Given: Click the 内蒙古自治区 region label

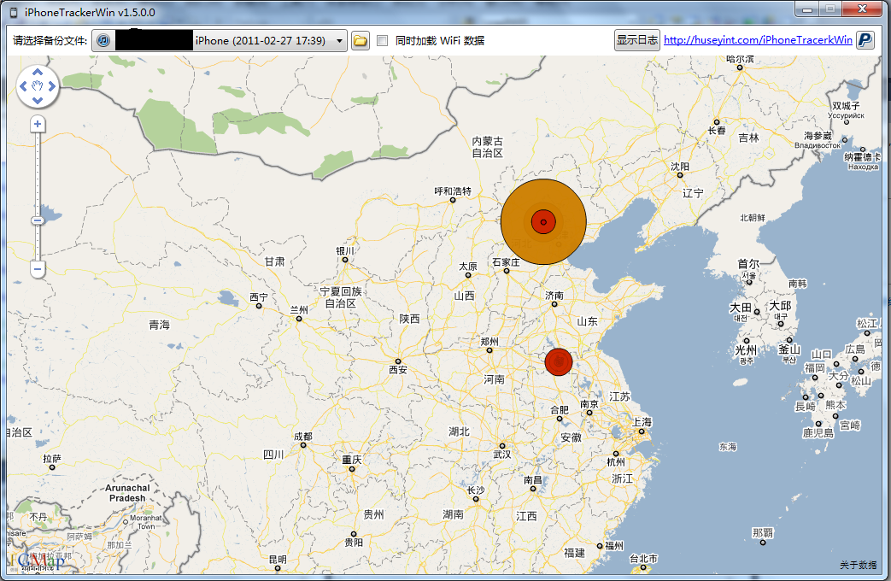Looking at the screenshot, I should (488, 147).
